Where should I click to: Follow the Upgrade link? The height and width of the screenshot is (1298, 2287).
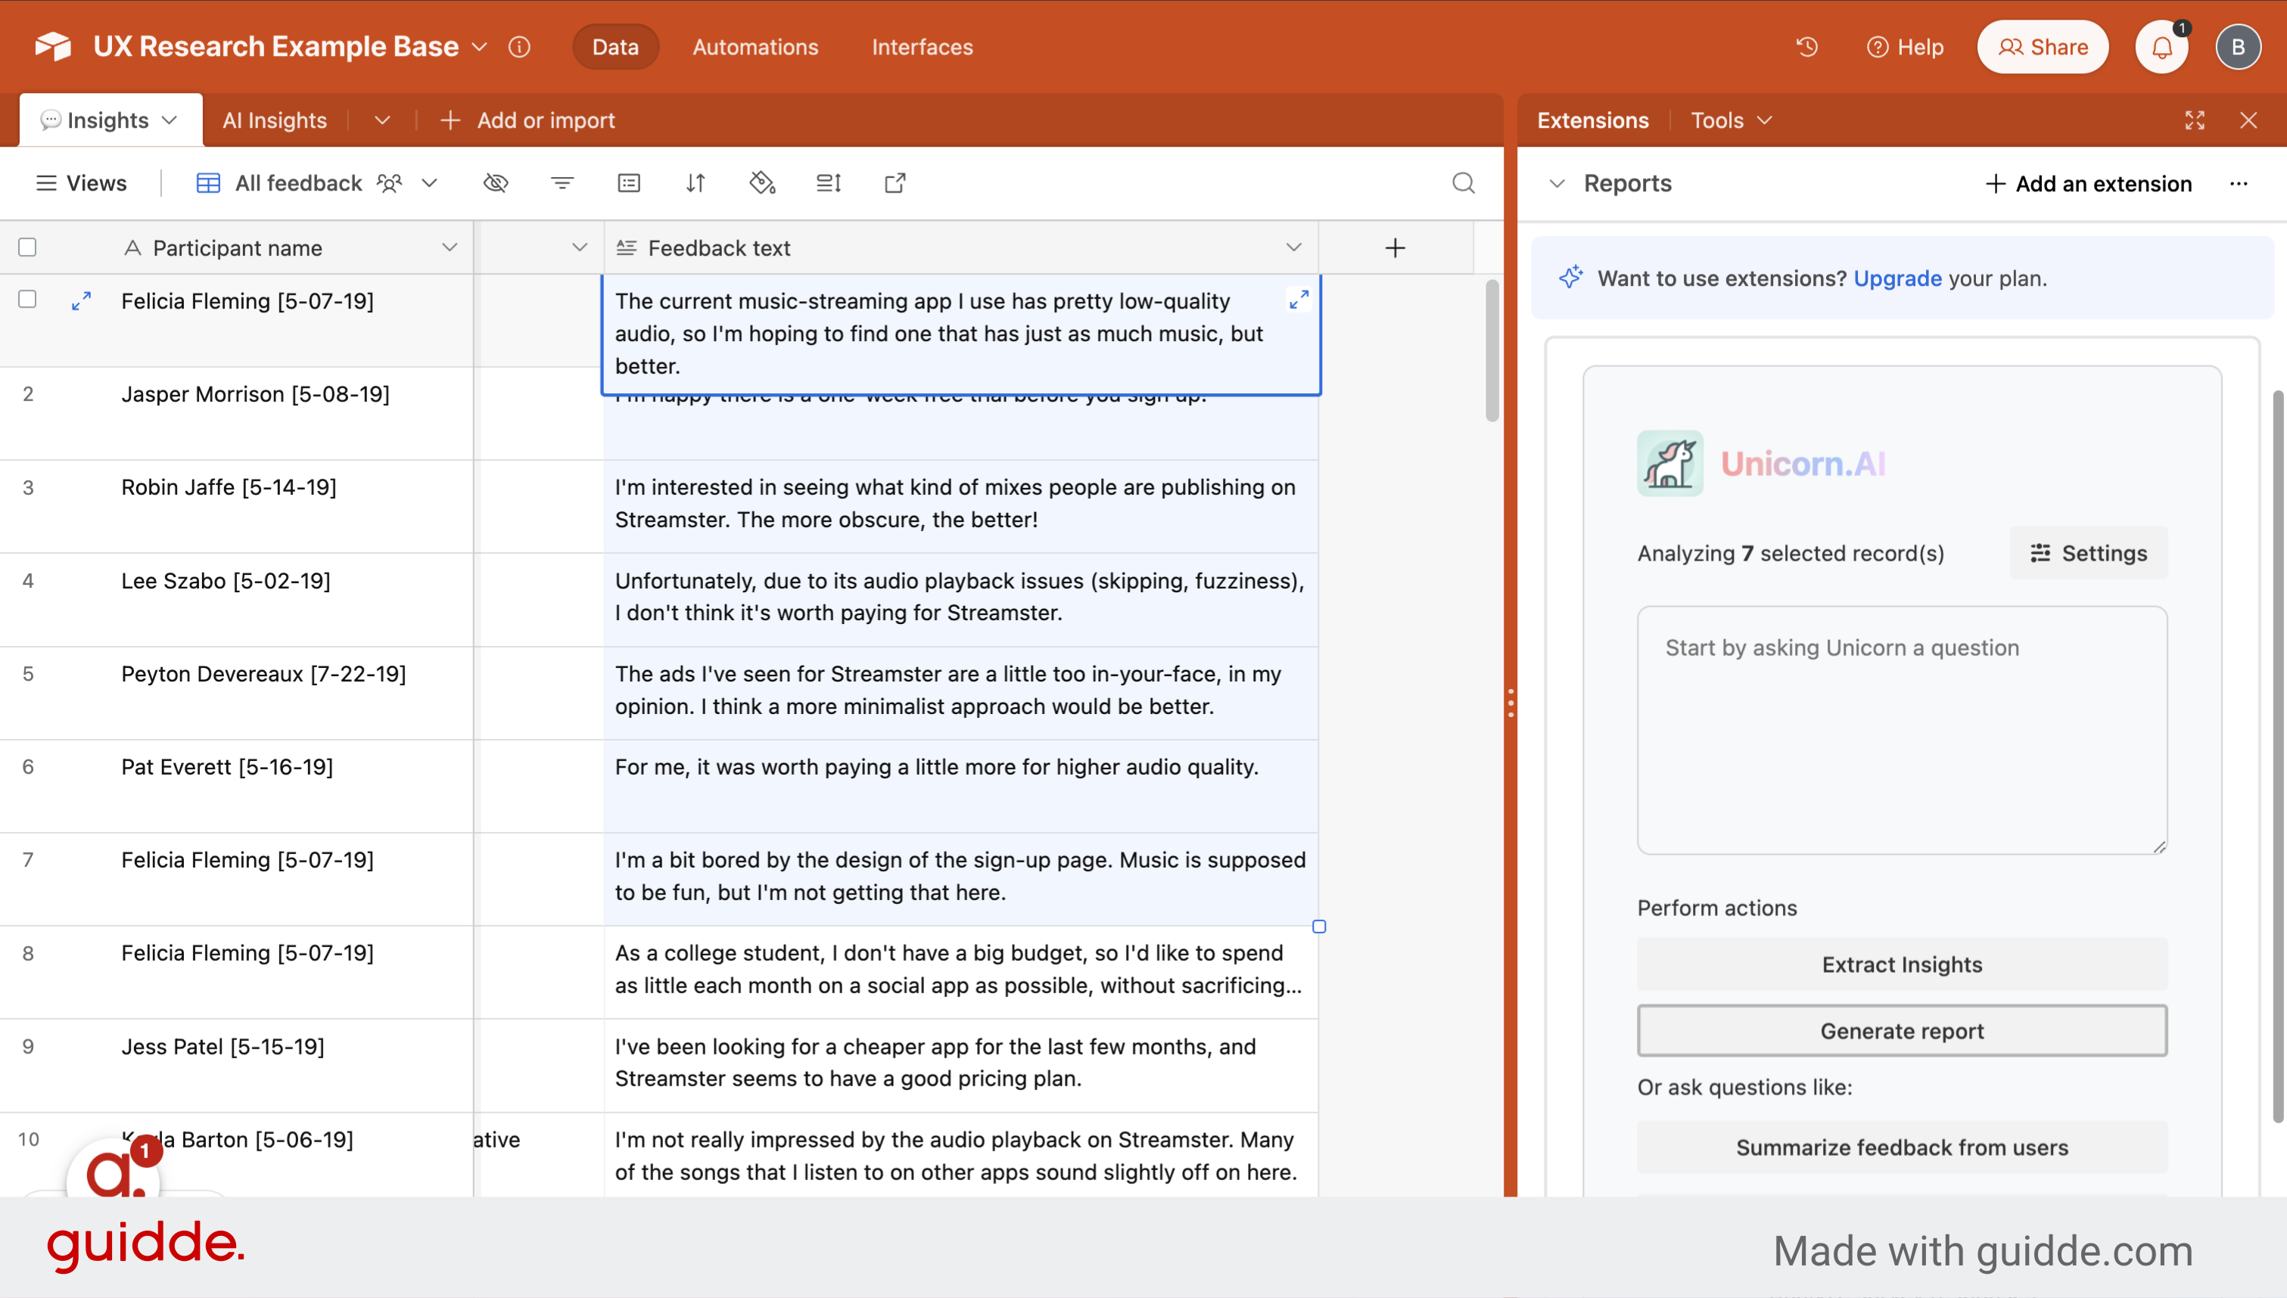click(1897, 278)
